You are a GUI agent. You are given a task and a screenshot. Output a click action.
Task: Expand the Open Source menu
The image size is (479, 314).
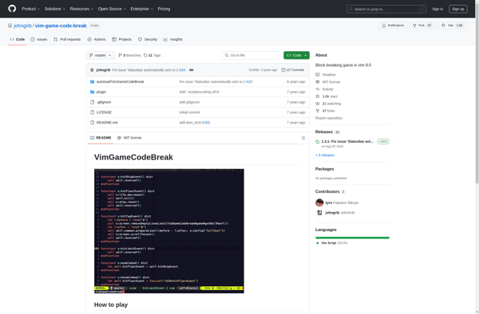point(112,9)
